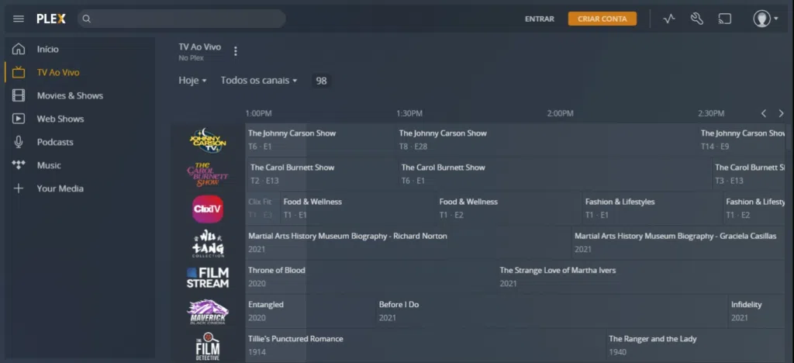The height and width of the screenshot is (363, 794).
Task: Select TV Ao Vivo sidebar label
Action: (x=58, y=72)
